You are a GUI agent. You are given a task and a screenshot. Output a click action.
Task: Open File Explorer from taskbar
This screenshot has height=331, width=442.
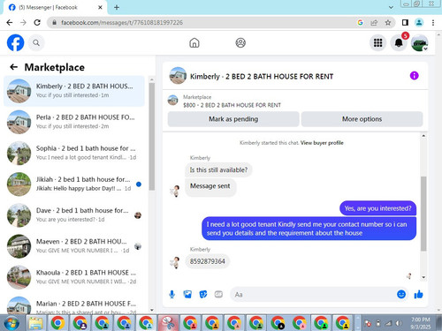point(35,323)
